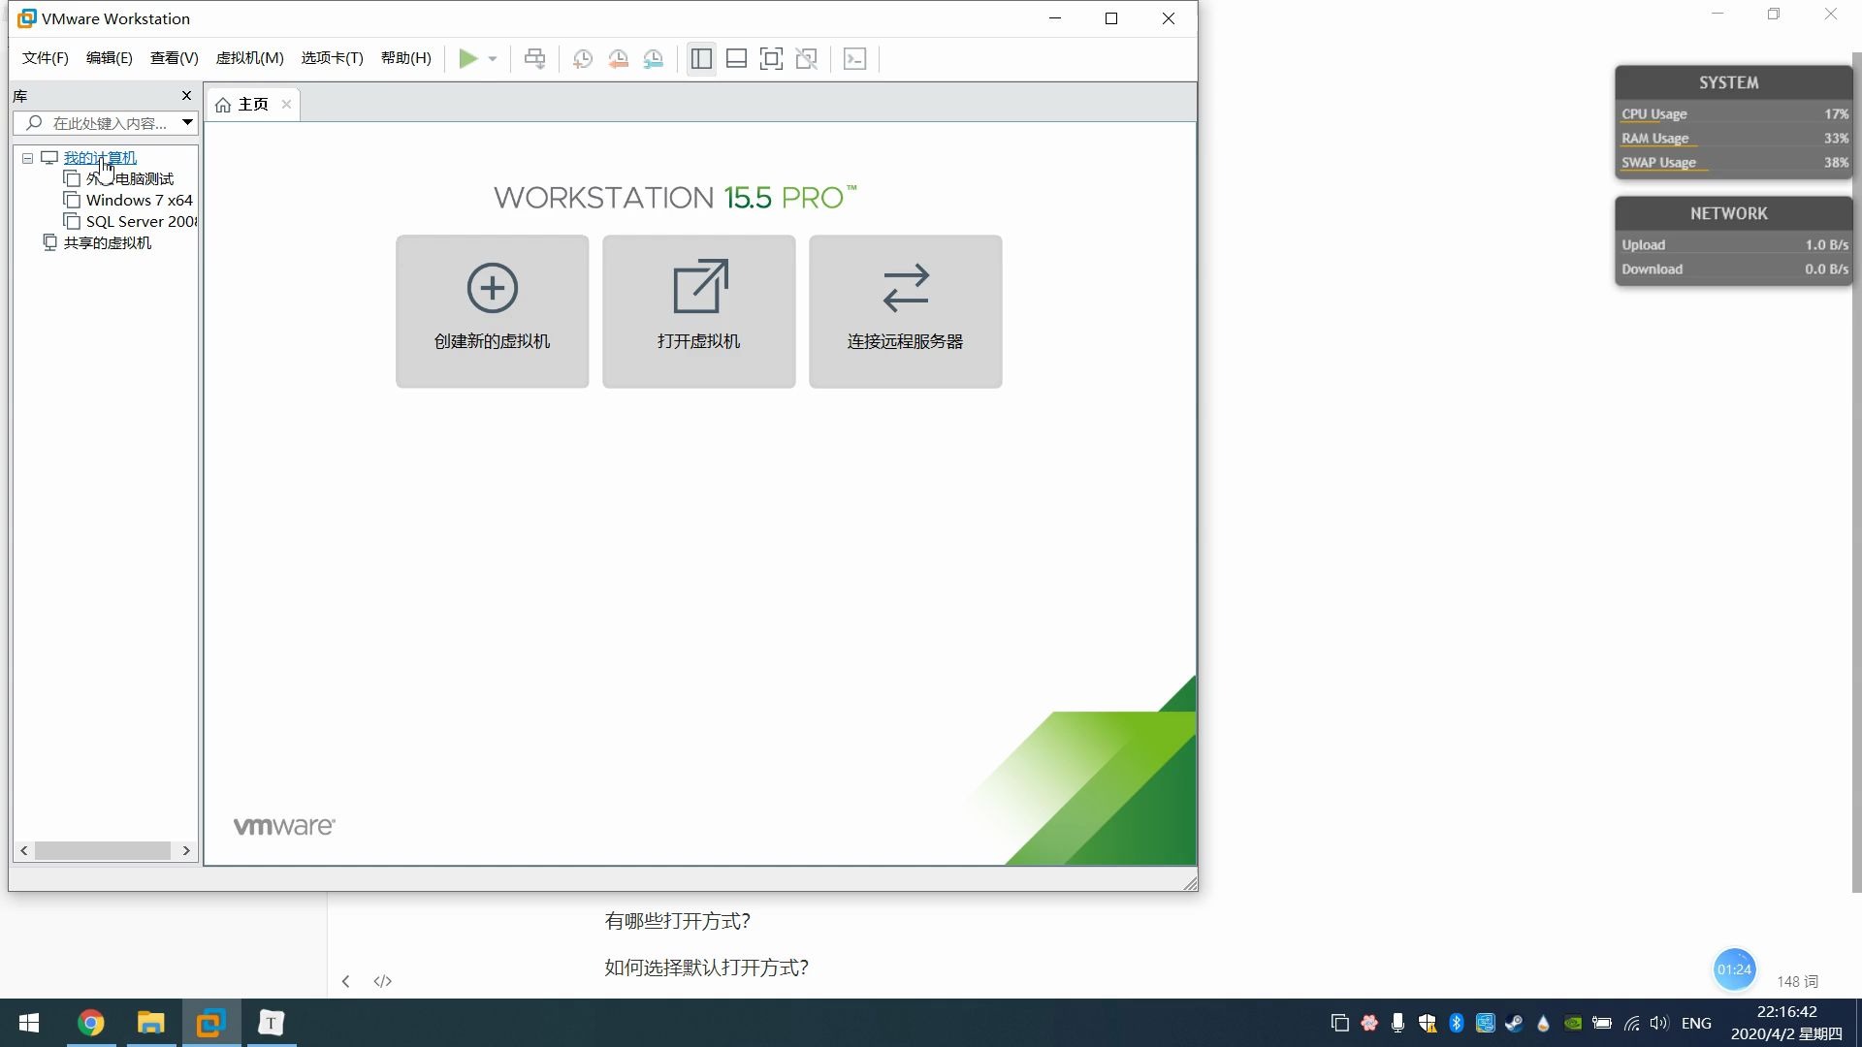1862x1047 pixels.
Task: Click the Steam tray icon
Action: 1514,1023
